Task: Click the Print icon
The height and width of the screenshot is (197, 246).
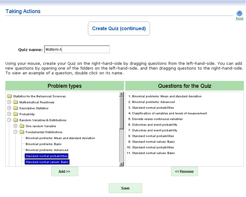Action: (x=239, y=14)
